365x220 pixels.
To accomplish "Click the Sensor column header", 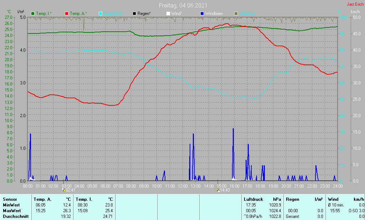I will pos(9,199).
